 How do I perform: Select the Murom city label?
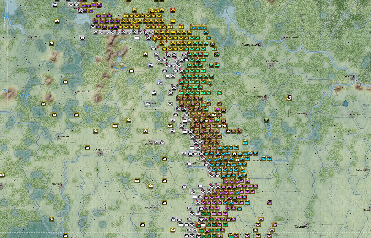coord(301,114)
